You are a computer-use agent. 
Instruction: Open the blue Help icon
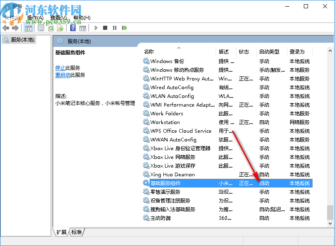click(x=73, y=28)
